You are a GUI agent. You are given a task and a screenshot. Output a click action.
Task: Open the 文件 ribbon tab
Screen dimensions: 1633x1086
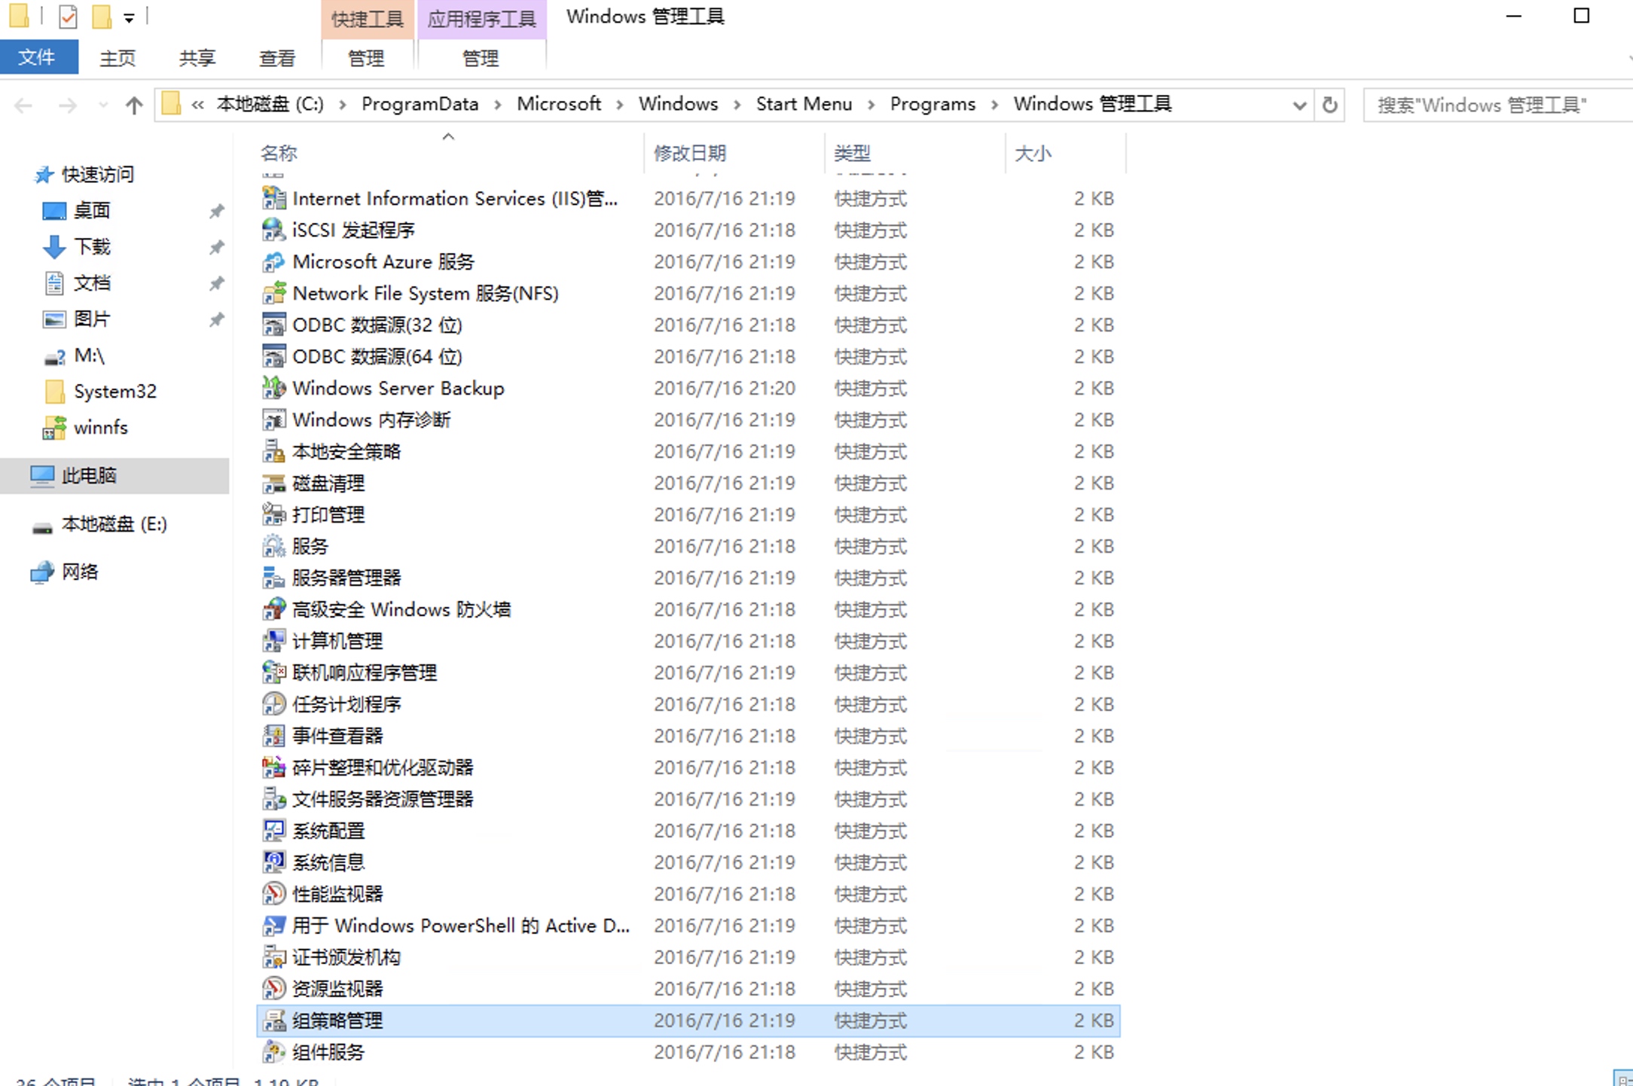(38, 57)
